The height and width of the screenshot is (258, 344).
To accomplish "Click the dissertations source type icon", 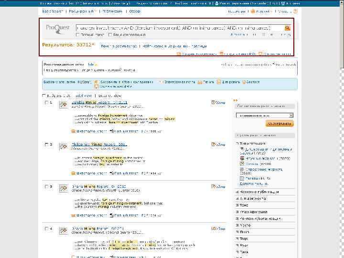I will pos(242,149).
